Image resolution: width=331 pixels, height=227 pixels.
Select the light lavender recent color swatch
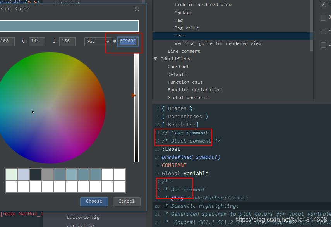coord(24,174)
